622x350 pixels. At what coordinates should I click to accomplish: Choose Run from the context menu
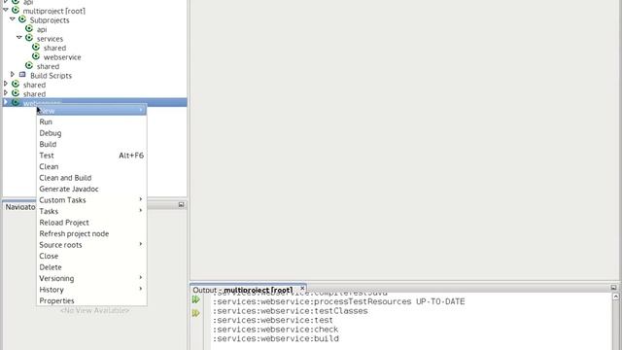[x=91, y=122]
